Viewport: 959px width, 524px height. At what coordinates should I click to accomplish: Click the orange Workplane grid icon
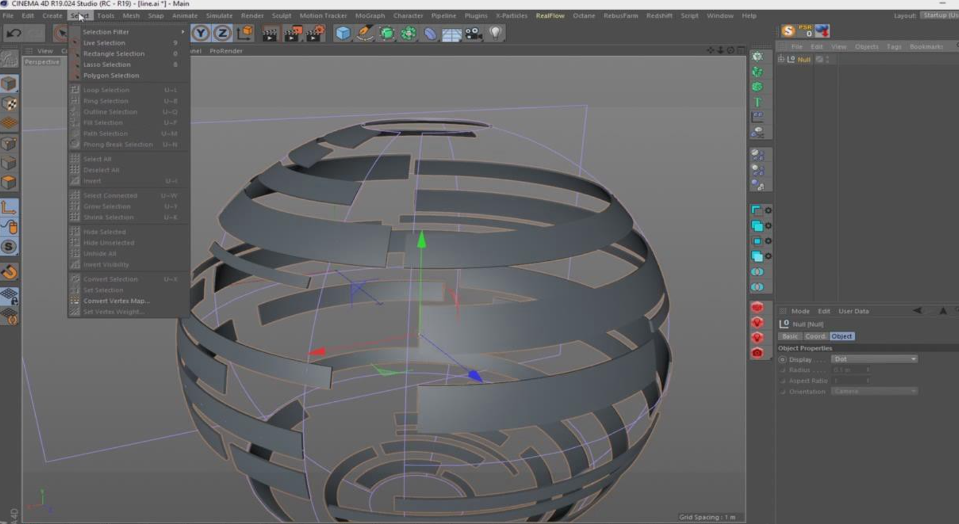(9, 123)
